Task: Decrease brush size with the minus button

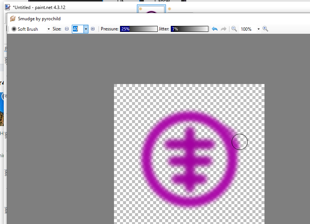Action: click(x=67, y=29)
